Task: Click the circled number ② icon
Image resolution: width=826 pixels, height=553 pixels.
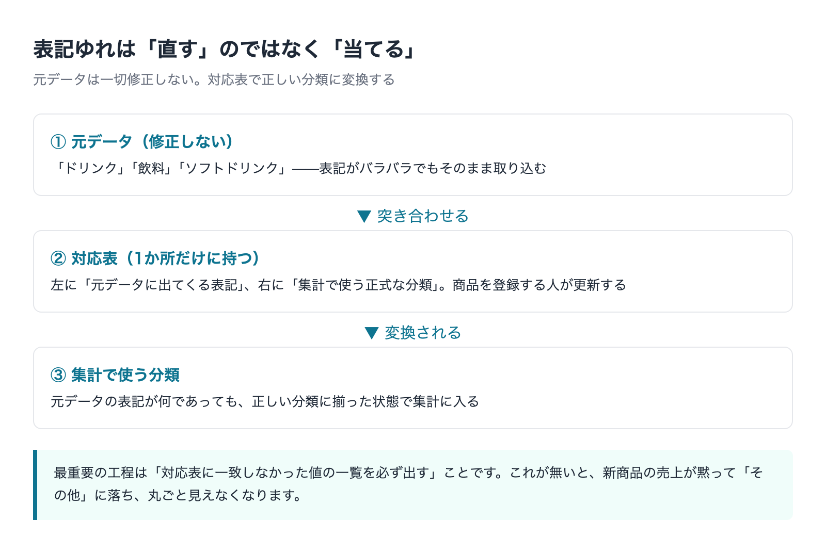Action: tap(58, 258)
